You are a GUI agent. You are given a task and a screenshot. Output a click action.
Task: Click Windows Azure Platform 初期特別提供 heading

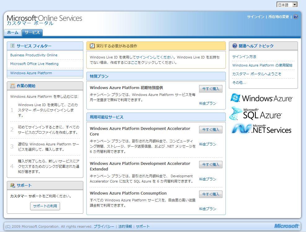coord(126,88)
